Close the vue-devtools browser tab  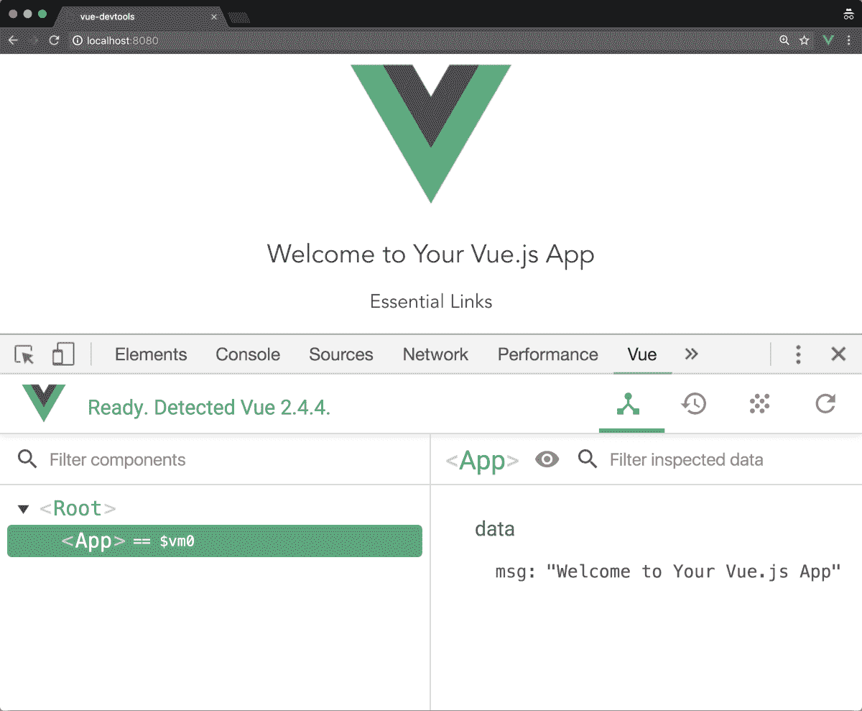[x=214, y=17]
